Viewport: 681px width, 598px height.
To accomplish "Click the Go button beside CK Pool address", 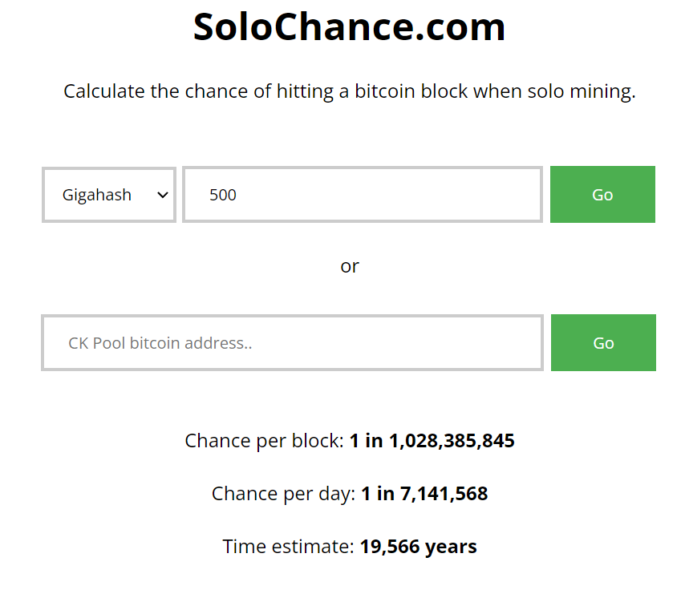I will [x=603, y=343].
